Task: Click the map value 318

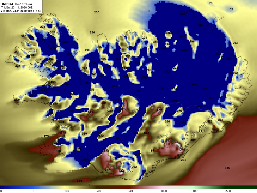Action: (x=155, y=42)
